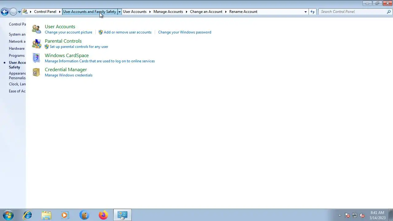Screen dimensions: 393x221
Task: Open the address bar history dropdown
Action: tap(305, 12)
